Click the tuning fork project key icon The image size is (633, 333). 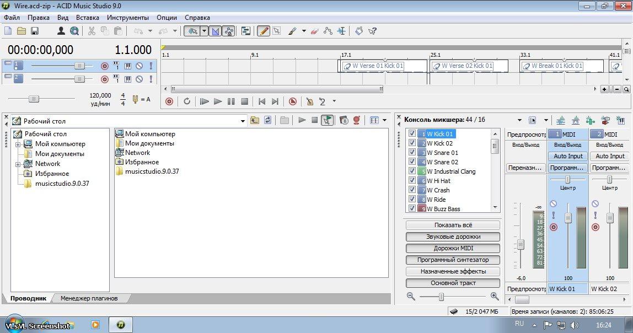pos(135,99)
